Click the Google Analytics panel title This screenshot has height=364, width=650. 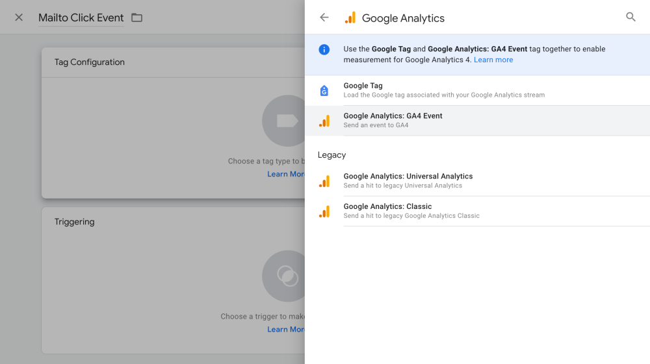click(403, 18)
